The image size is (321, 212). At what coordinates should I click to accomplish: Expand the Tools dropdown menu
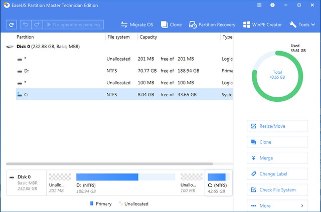302,25
